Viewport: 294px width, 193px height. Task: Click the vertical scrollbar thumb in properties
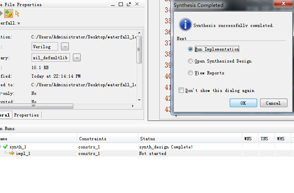click(139, 49)
